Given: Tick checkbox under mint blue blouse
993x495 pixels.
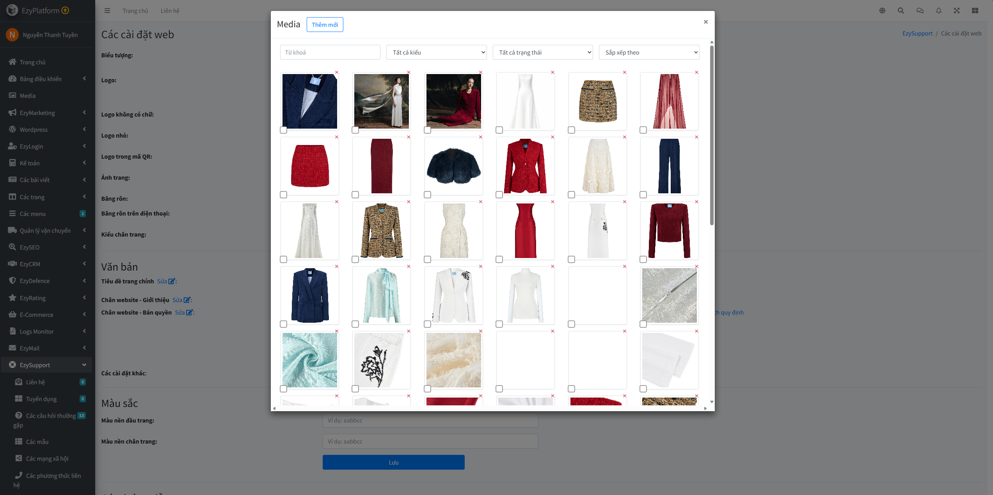Looking at the screenshot, I should tap(355, 324).
